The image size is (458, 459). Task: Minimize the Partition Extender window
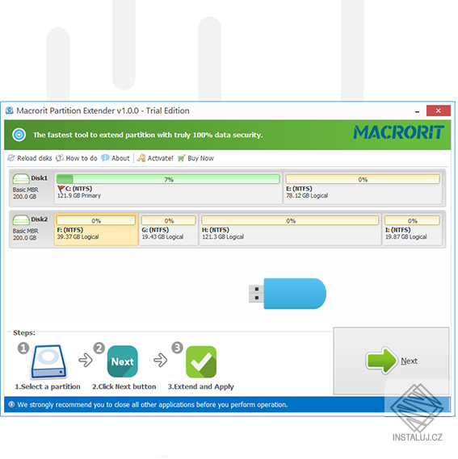[418, 111]
